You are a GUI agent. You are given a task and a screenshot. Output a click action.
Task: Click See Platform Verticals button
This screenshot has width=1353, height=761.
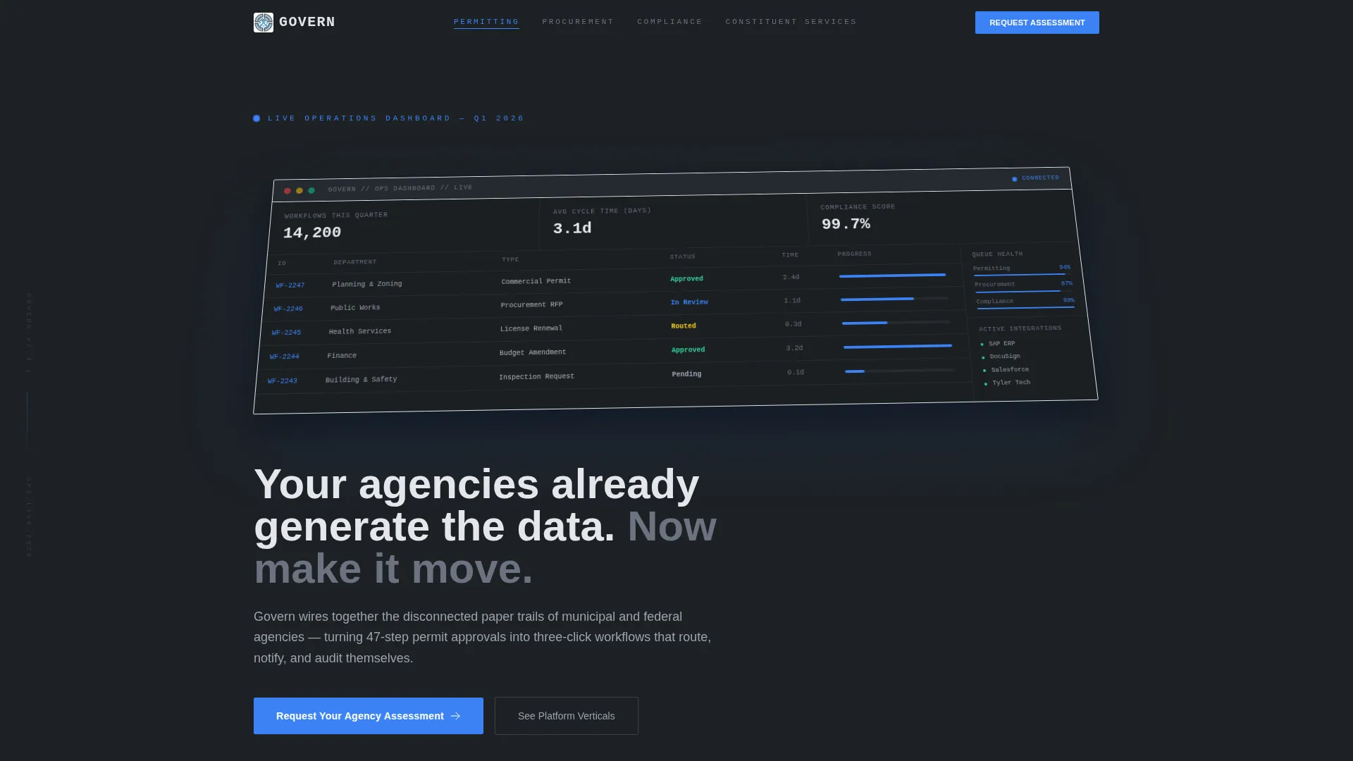(567, 716)
